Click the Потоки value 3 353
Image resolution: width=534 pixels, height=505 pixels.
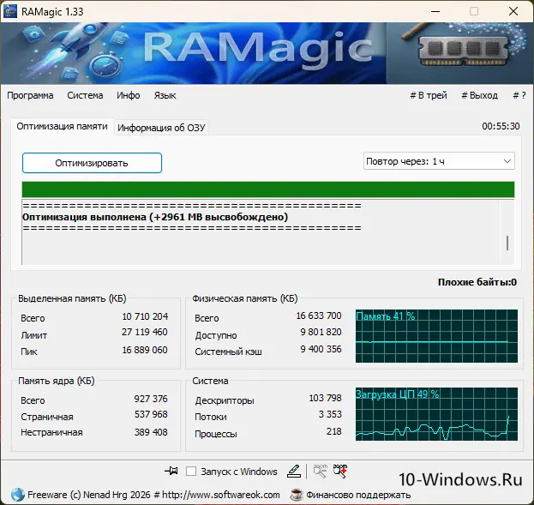(330, 414)
